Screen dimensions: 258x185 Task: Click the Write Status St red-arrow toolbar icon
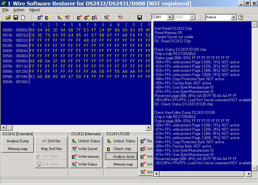[x=107, y=17]
